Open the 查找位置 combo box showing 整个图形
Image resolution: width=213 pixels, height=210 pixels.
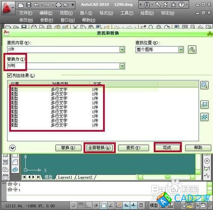pos(160,49)
